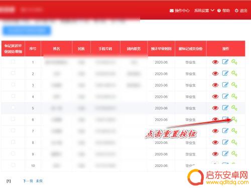Click the green key reset icon in row 3
This screenshot has height=188, width=251.
click(x=234, y=85)
